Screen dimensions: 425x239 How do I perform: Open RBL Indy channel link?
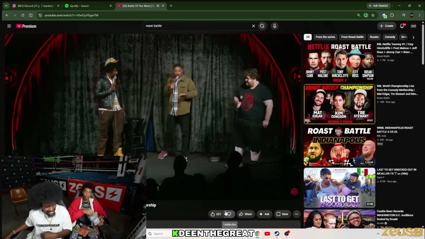[x=382, y=136]
